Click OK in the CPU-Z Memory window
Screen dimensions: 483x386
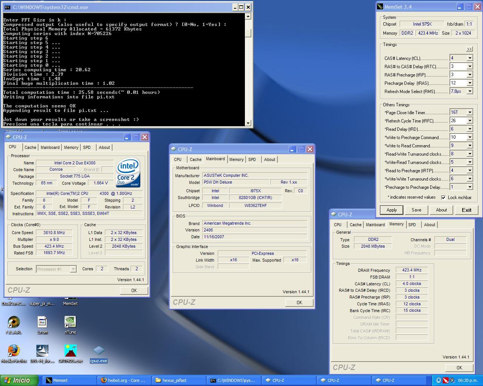point(459,368)
